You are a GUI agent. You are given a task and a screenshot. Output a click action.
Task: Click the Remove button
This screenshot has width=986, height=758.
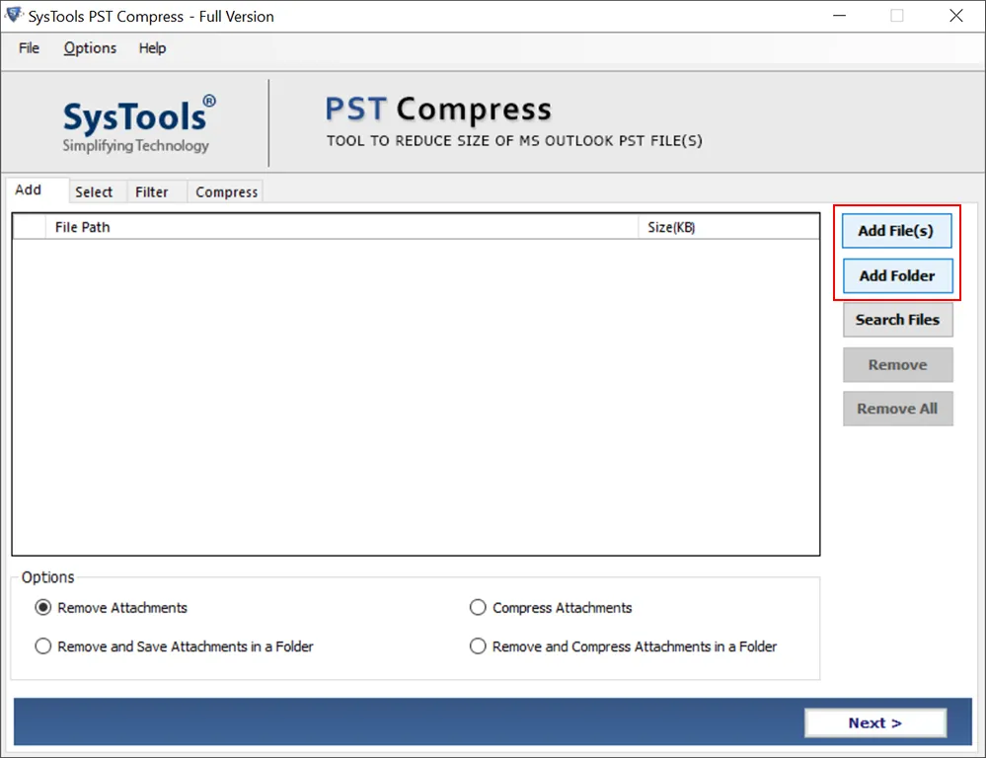click(x=897, y=365)
